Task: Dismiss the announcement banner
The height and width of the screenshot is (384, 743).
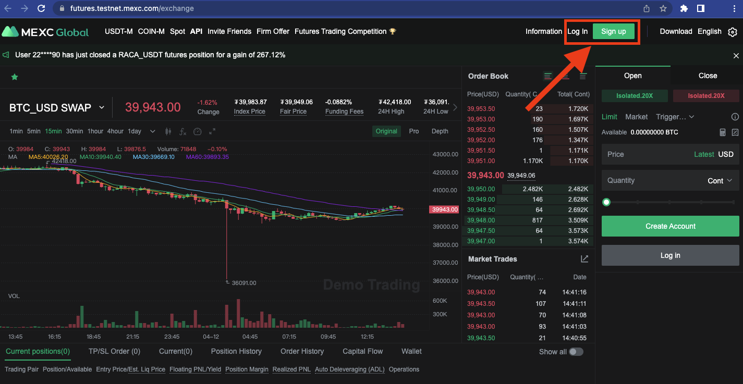Action: 736,55
